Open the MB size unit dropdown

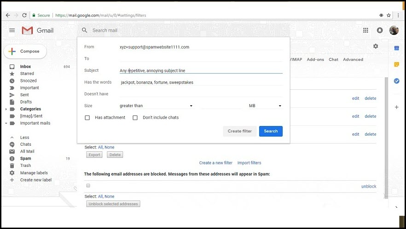[x=265, y=106]
